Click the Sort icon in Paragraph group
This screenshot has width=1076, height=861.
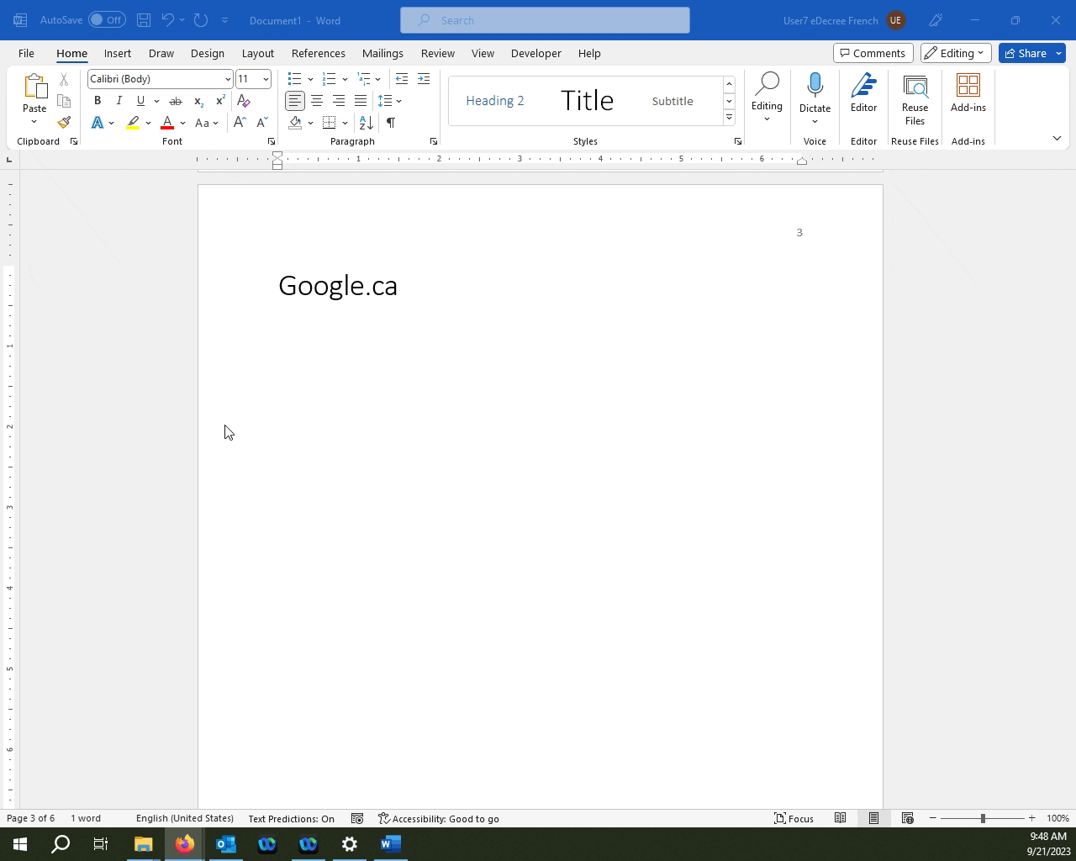[x=367, y=123]
